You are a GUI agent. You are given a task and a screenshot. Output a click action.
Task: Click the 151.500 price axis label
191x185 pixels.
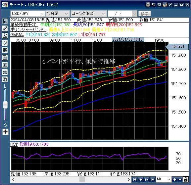point(178,112)
